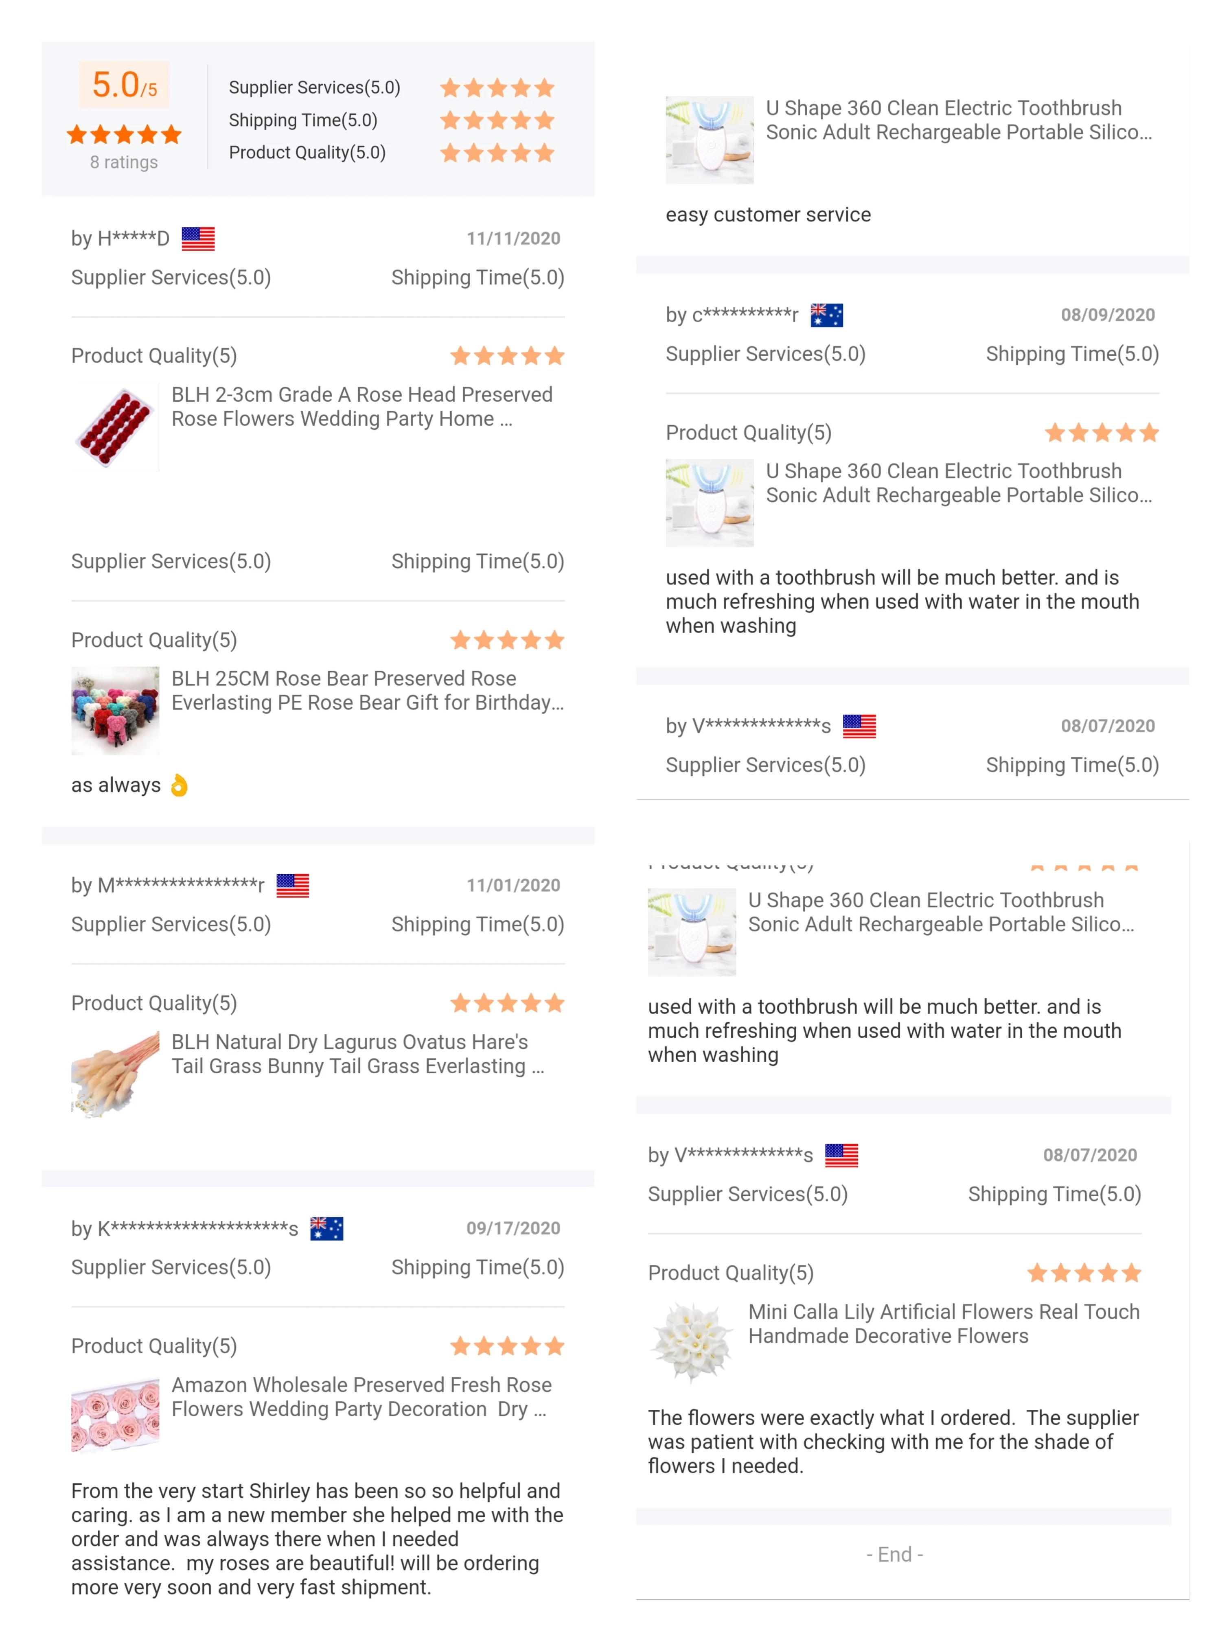Open the Amazon Wholesale Preserved Fresh Rose link

click(x=361, y=1396)
